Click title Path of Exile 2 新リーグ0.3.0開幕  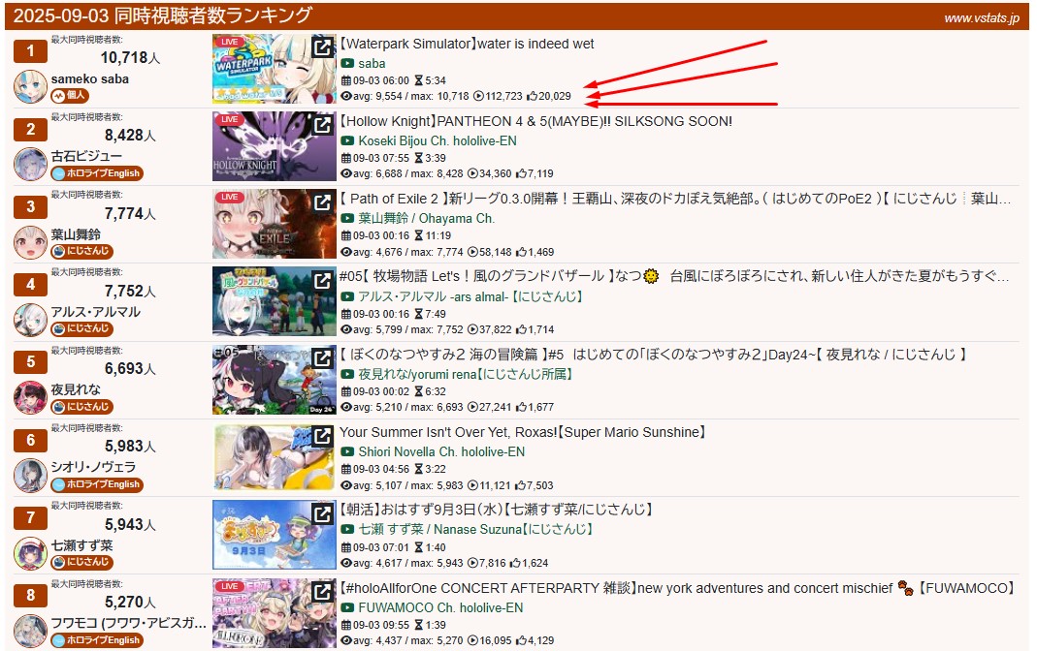pos(675,200)
